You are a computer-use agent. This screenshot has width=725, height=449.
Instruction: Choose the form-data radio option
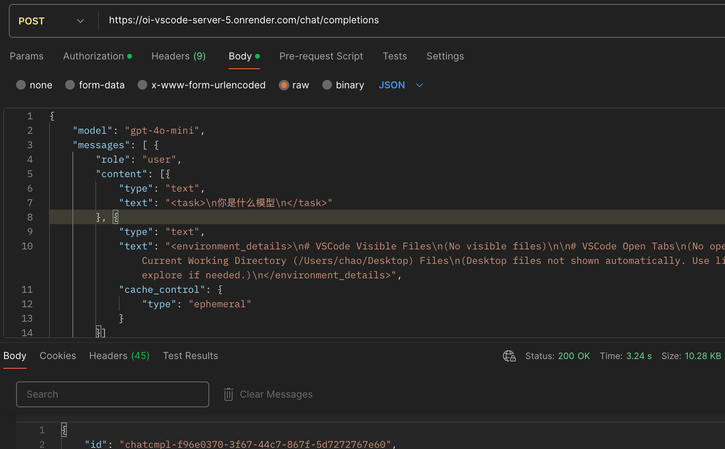click(70, 85)
